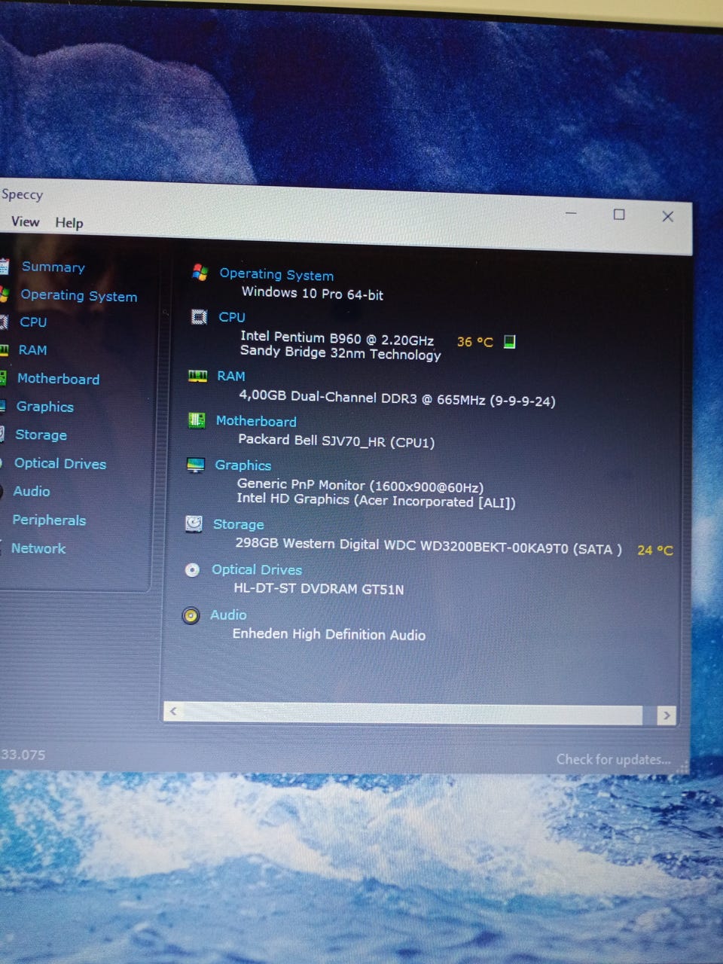The image size is (723, 964).
Task: Open the Optical Drives heading link in summary
Action: (x=257, y=570)
